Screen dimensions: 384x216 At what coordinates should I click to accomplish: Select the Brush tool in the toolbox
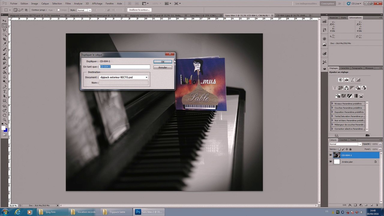click(x=4, y=54)
